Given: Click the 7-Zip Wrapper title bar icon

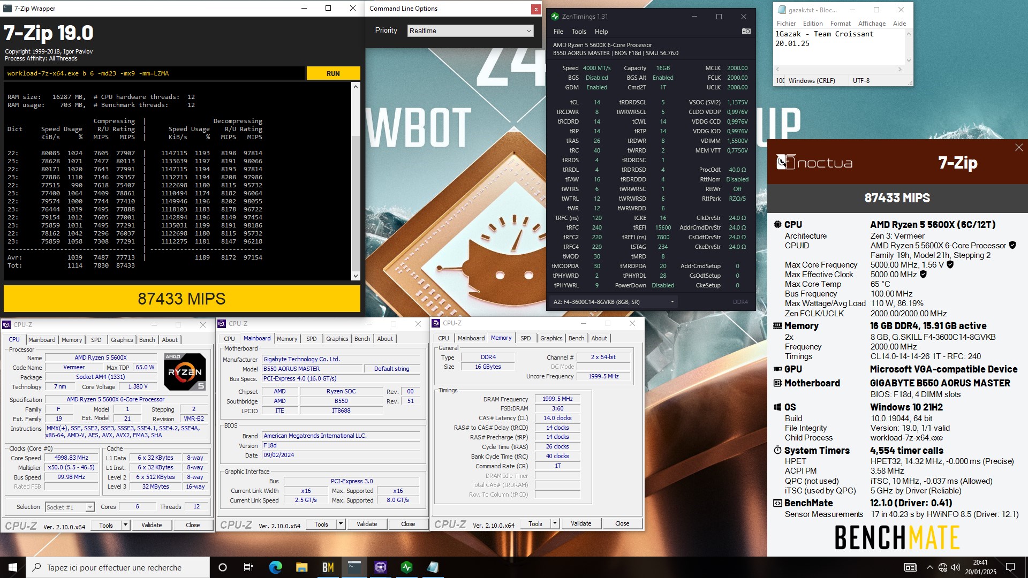Looking at the screenshot, I should (x=7, y=8).
